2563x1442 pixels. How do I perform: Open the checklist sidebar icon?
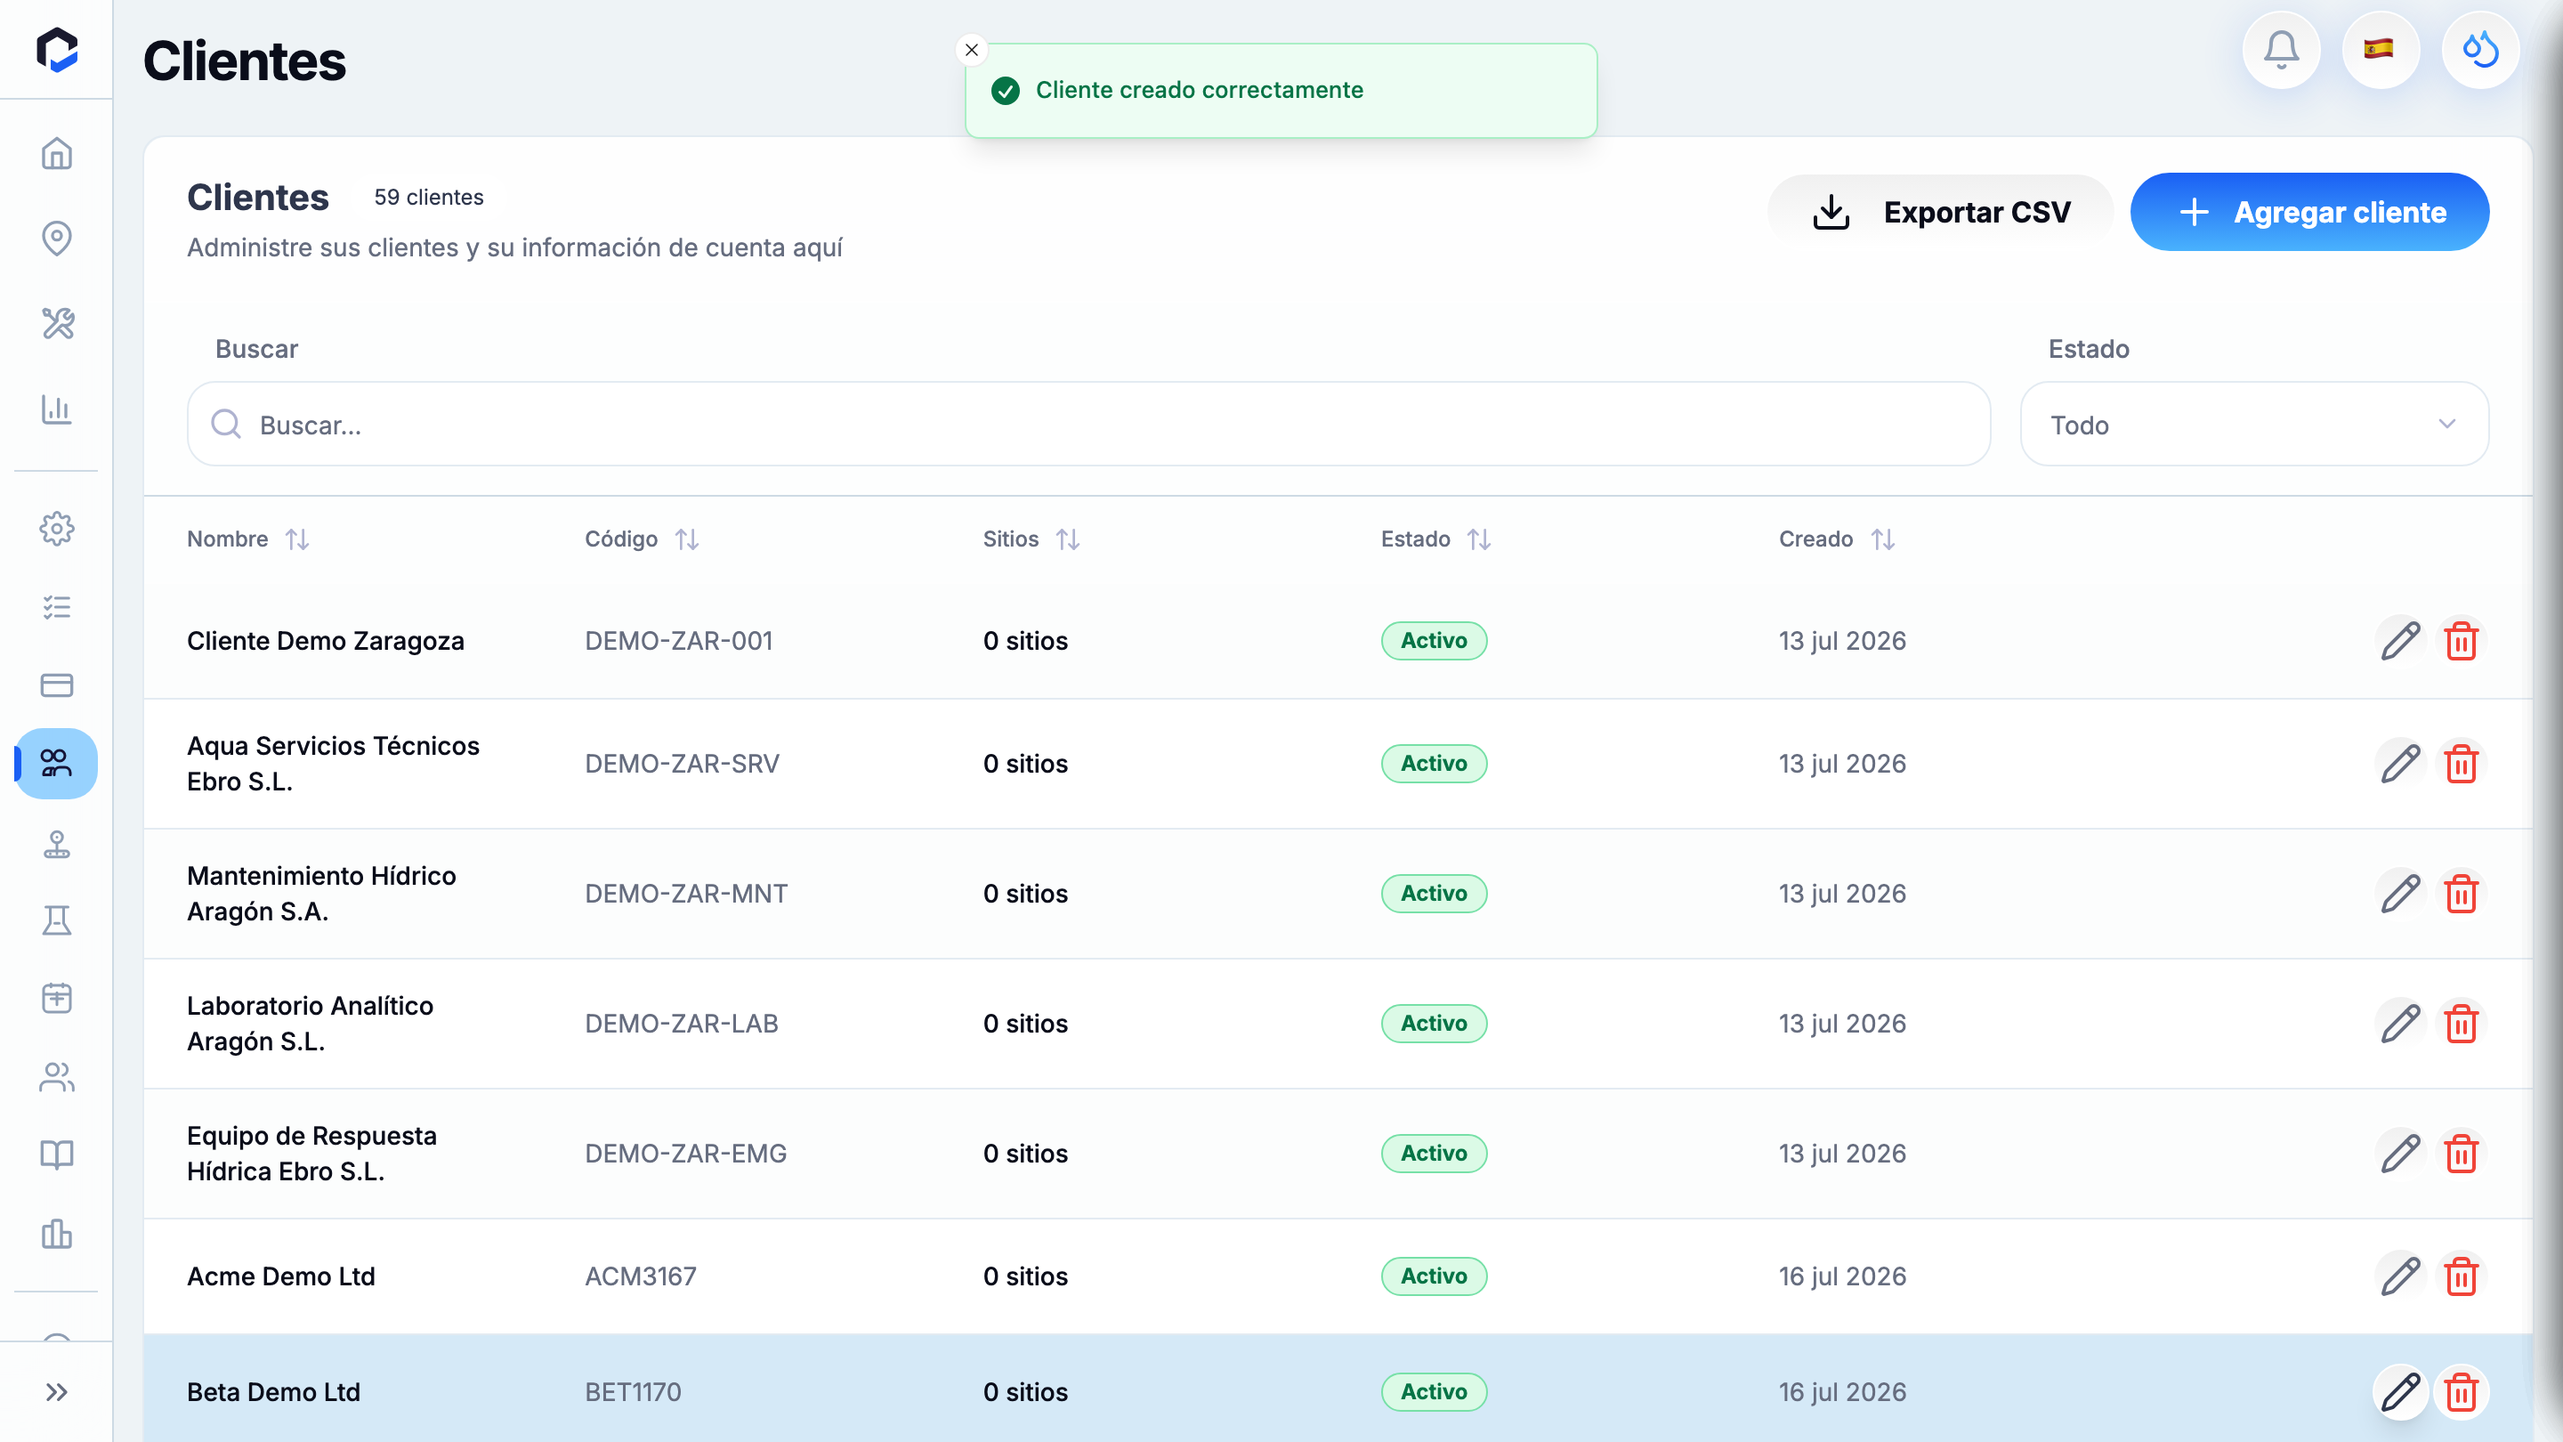point(57,607)
